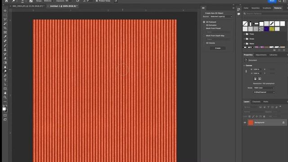Select the Blur tool
288x162 pixels.
click(x=5, y=67)
